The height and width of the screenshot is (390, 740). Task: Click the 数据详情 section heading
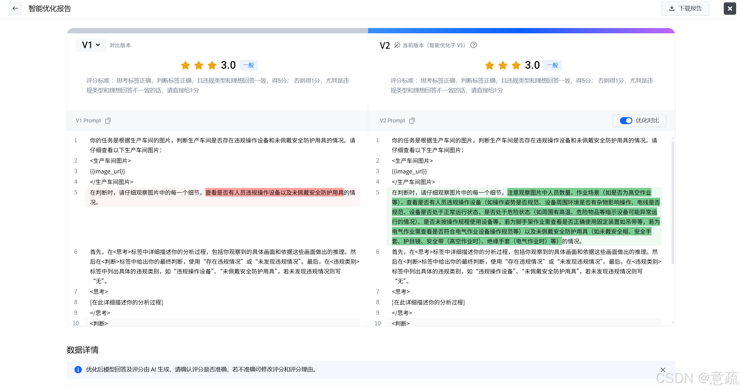[x=83, y=350]
